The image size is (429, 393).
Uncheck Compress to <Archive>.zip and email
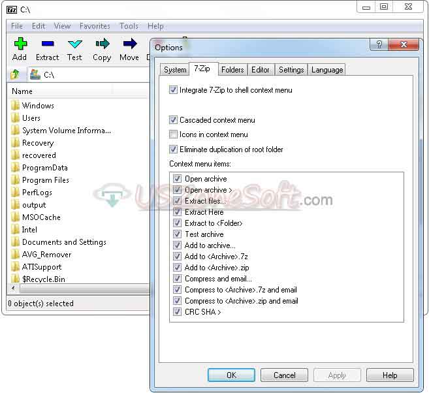point(178,300)
